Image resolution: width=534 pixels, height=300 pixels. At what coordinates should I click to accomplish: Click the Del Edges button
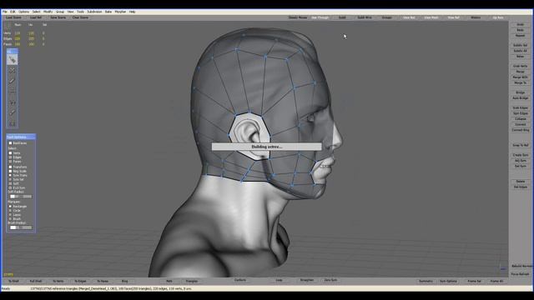pos(520,187)
